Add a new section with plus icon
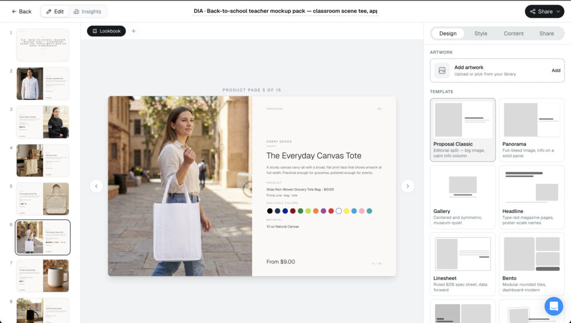This screenshot has height=323, width=571. 134,31
